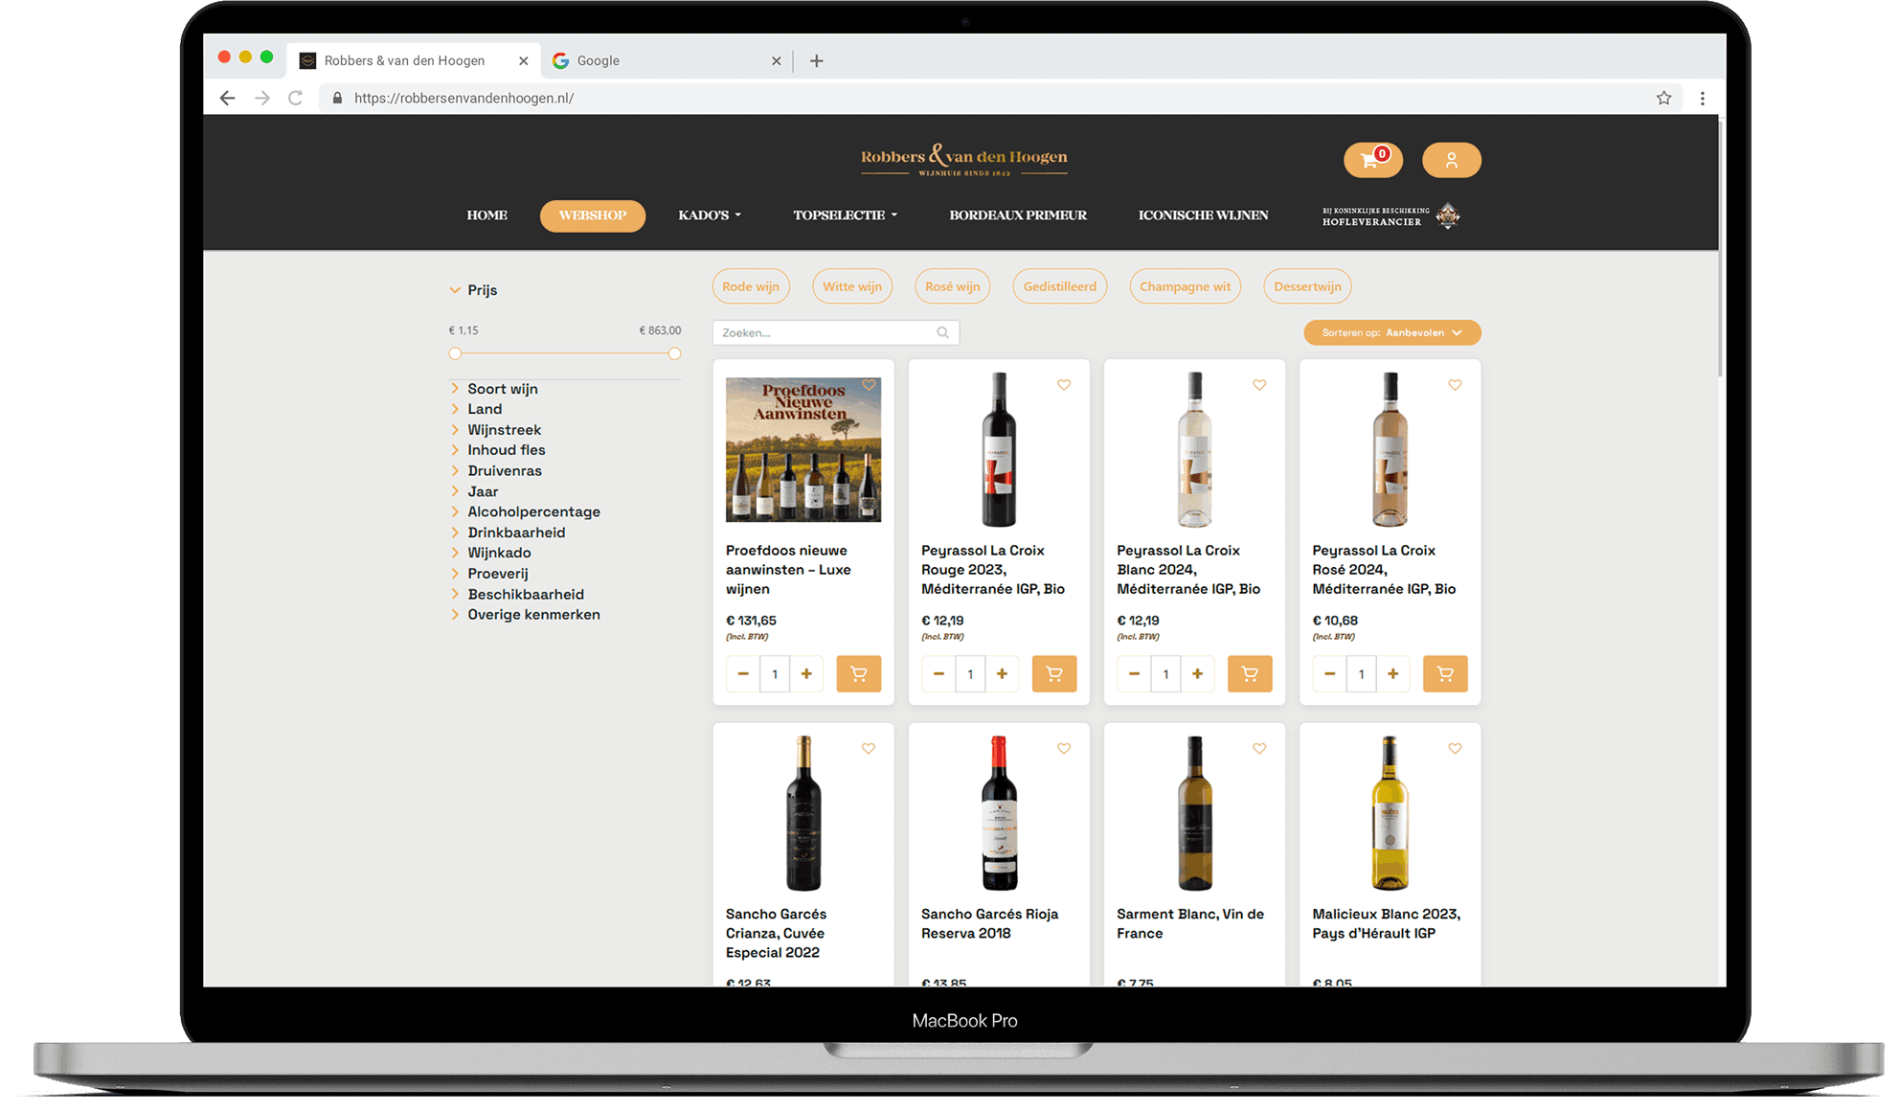Filter by Rode wijn category
The height and width of the screenshot is (1111, 1899).
click(x=750, y=286)
